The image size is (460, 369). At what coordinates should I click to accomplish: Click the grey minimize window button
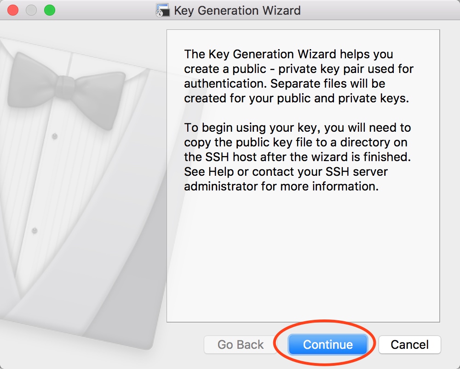click(31, 10)
